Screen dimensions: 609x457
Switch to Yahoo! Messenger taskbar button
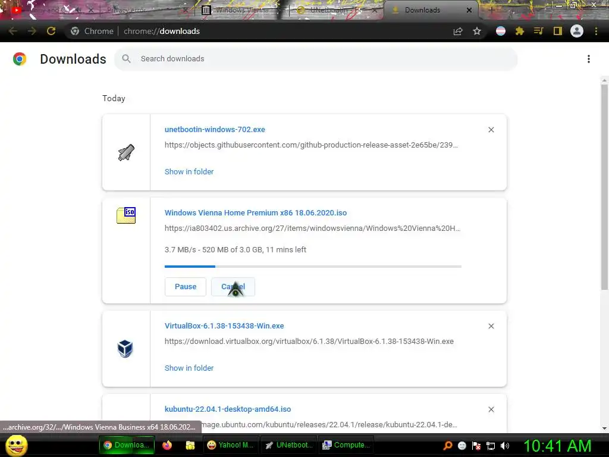231,445
